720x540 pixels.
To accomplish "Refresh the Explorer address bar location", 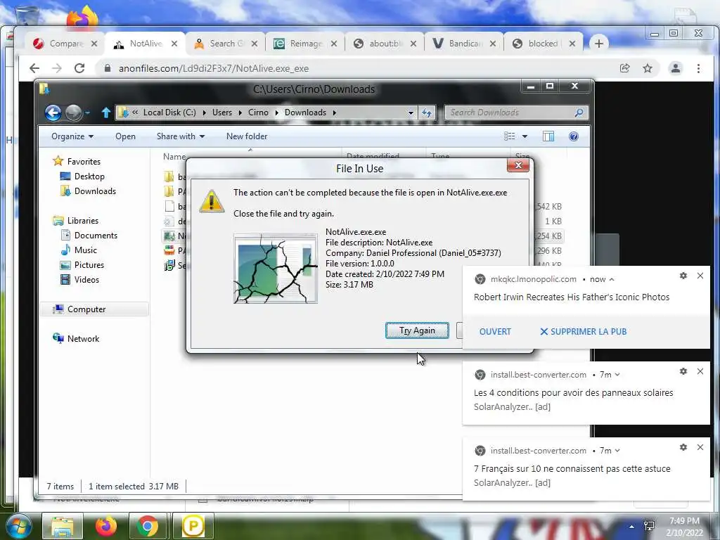I will pyautogui.click(x=427, y=112).
